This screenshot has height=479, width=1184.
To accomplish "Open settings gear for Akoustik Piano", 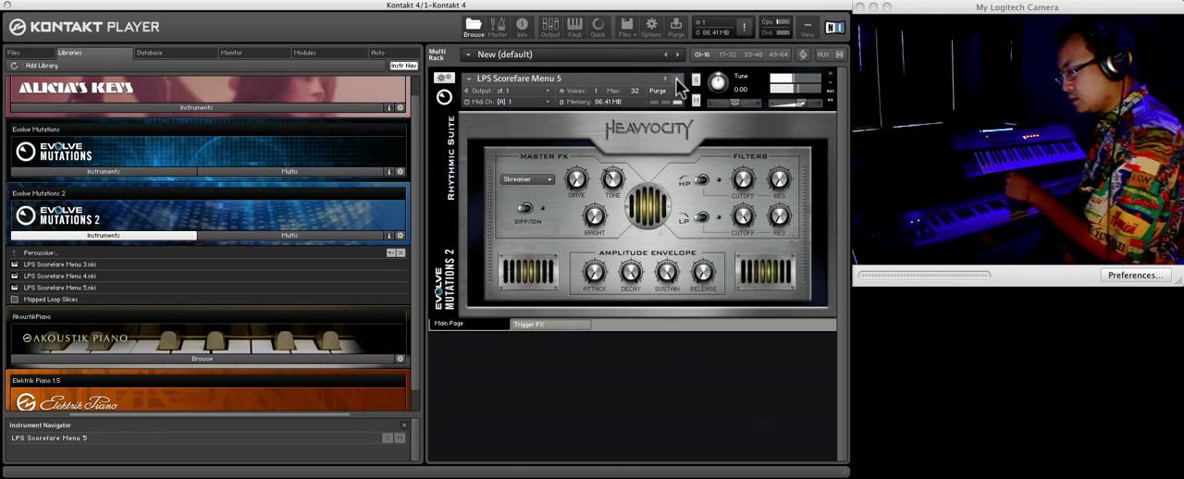I will (401, 359).
